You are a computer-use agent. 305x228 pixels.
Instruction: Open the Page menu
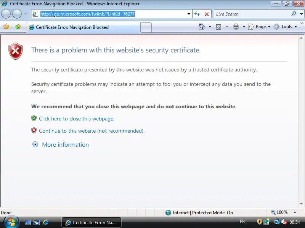(x=260, y=27)
